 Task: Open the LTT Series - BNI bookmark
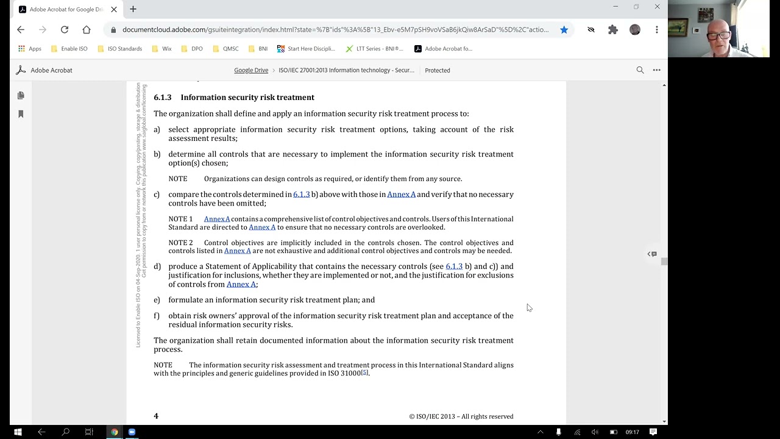click(x=374, y=49)
